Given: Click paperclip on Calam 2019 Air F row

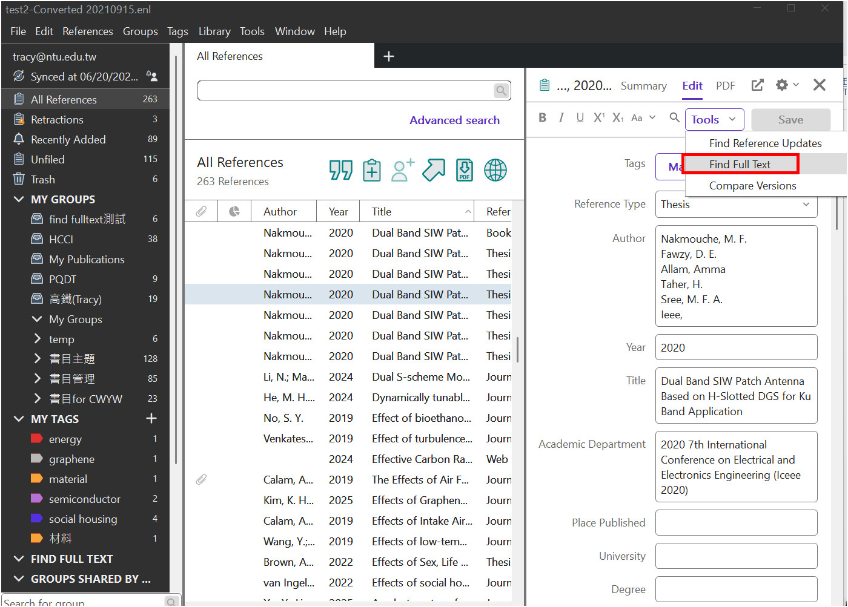Looking at the screenshot, I should tap(201, 479).
